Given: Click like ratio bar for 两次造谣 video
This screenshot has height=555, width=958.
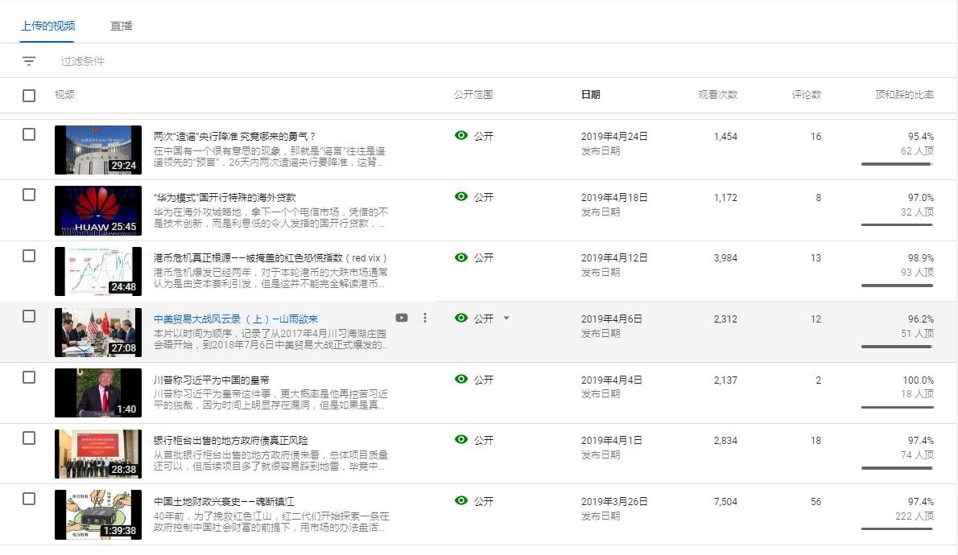Looking at the screenshot, I should [x=897, y=164].
